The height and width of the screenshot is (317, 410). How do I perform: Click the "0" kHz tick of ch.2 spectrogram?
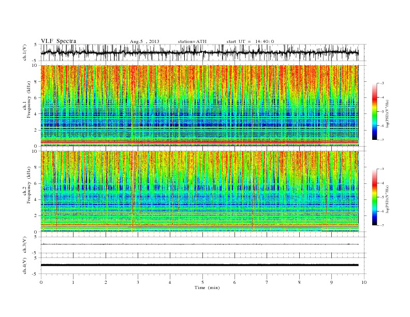pos(36,232)
